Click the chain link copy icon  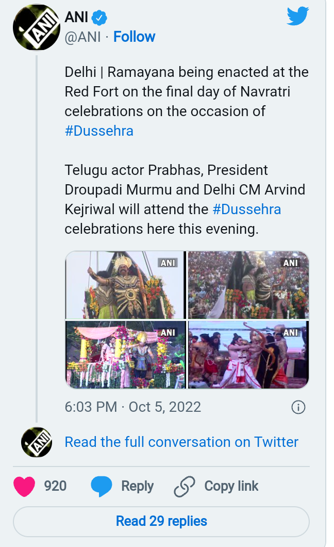(x=184, y=487)
